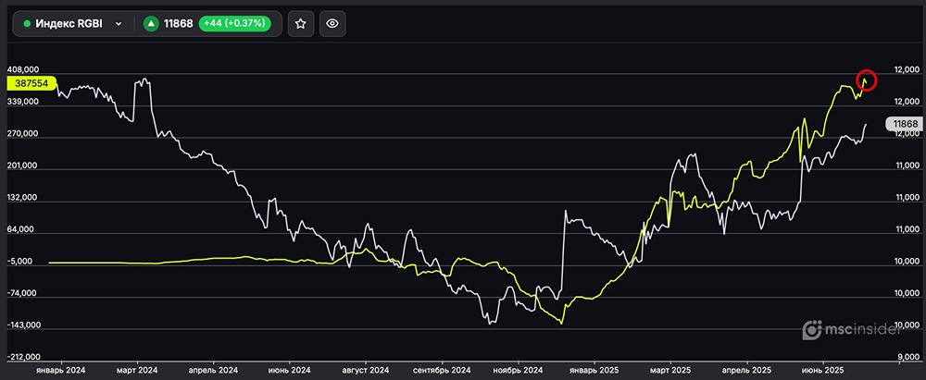This screenshot has width=926, height=380.
Task: Toggle the eye visibility button
Action: 333,24
